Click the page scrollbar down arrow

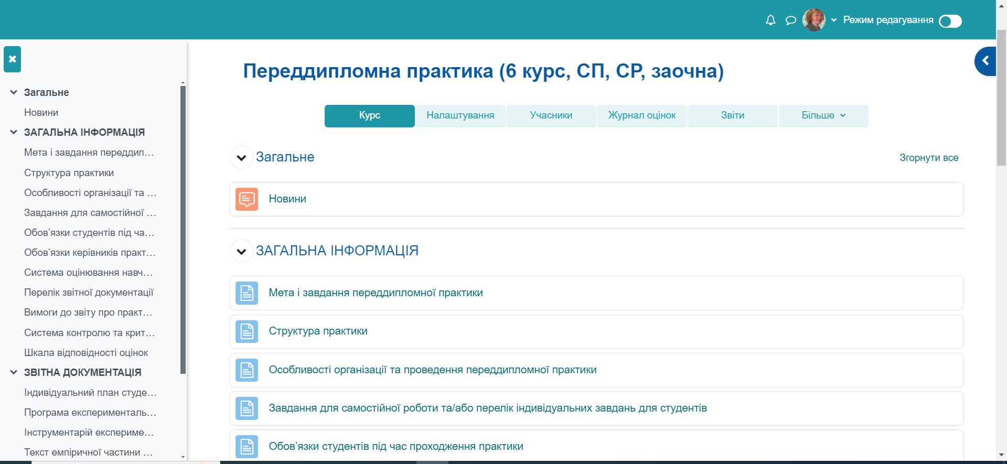(1001, 455)
